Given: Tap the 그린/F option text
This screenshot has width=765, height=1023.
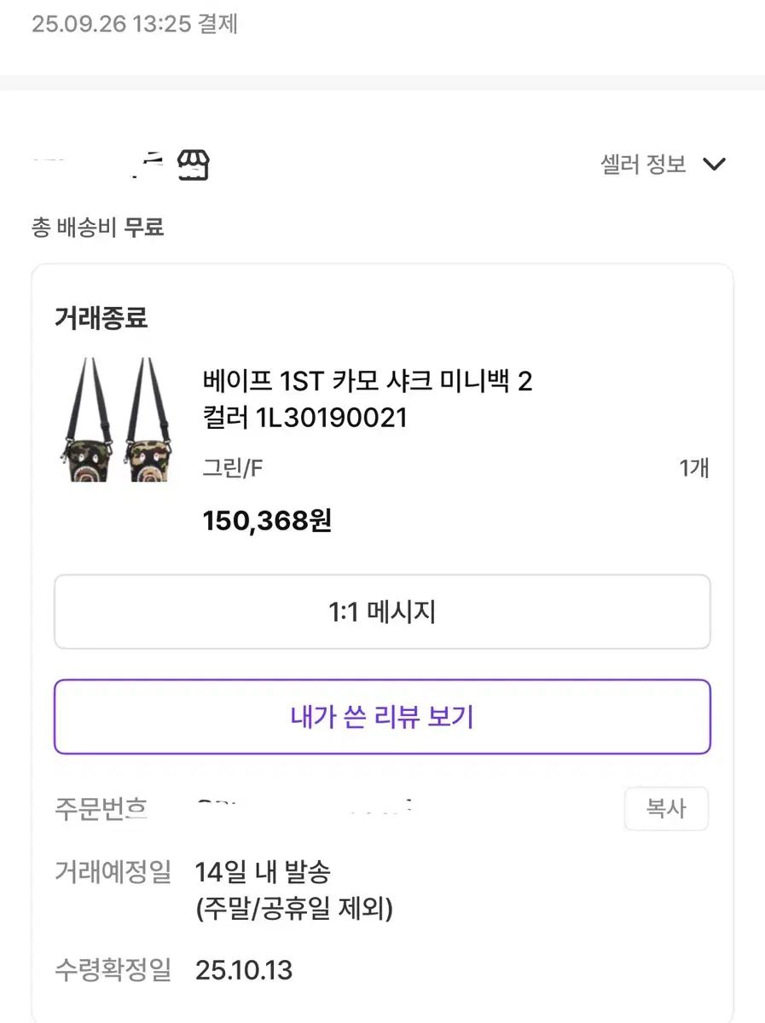Looking at the screenshot, I should coord(232,467).
